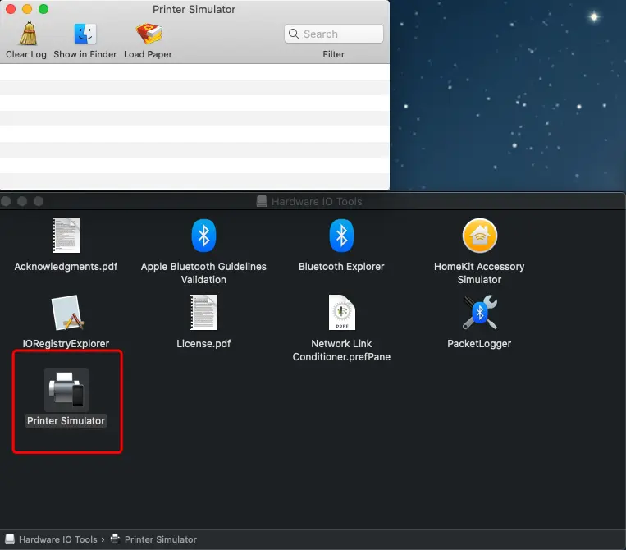Click Hardware IO Tools window title icon
The image size is (626, 550).
[262, 201]
